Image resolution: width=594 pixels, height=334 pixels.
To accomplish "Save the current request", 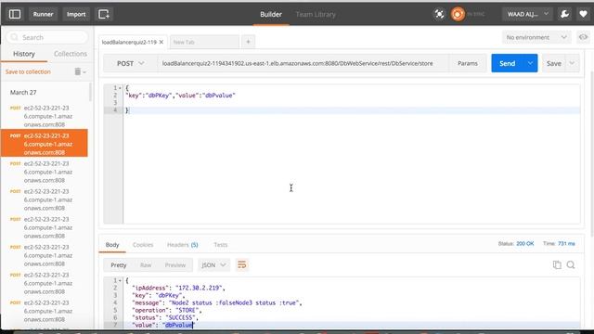I will [x=554, y=63].
